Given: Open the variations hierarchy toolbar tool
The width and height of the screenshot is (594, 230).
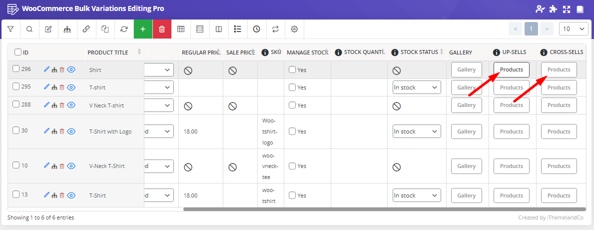Looking at the screenshot, I should 67,29.
